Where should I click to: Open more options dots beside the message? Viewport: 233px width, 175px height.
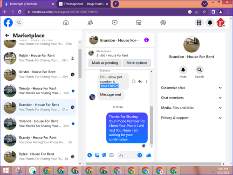click(x=146, y=81)
